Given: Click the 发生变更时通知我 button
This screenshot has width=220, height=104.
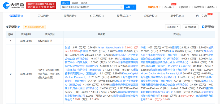Looking at the screenshot, I should point(34,27).
